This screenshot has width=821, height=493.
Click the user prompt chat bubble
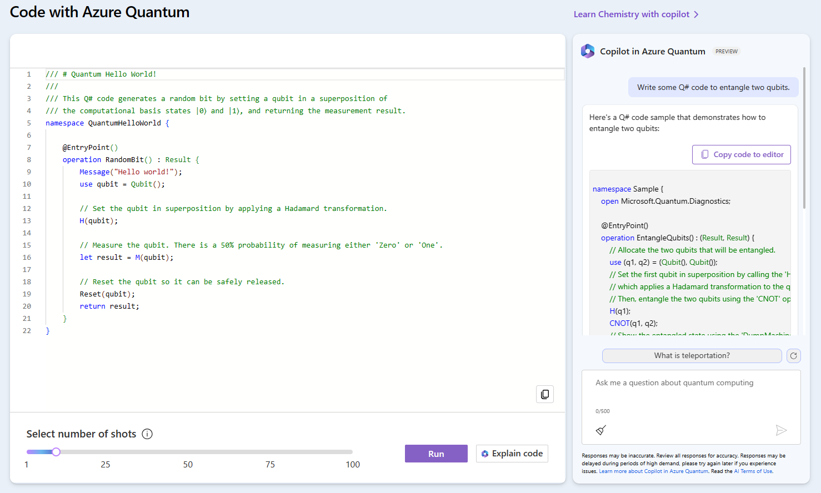click(713, 87)
